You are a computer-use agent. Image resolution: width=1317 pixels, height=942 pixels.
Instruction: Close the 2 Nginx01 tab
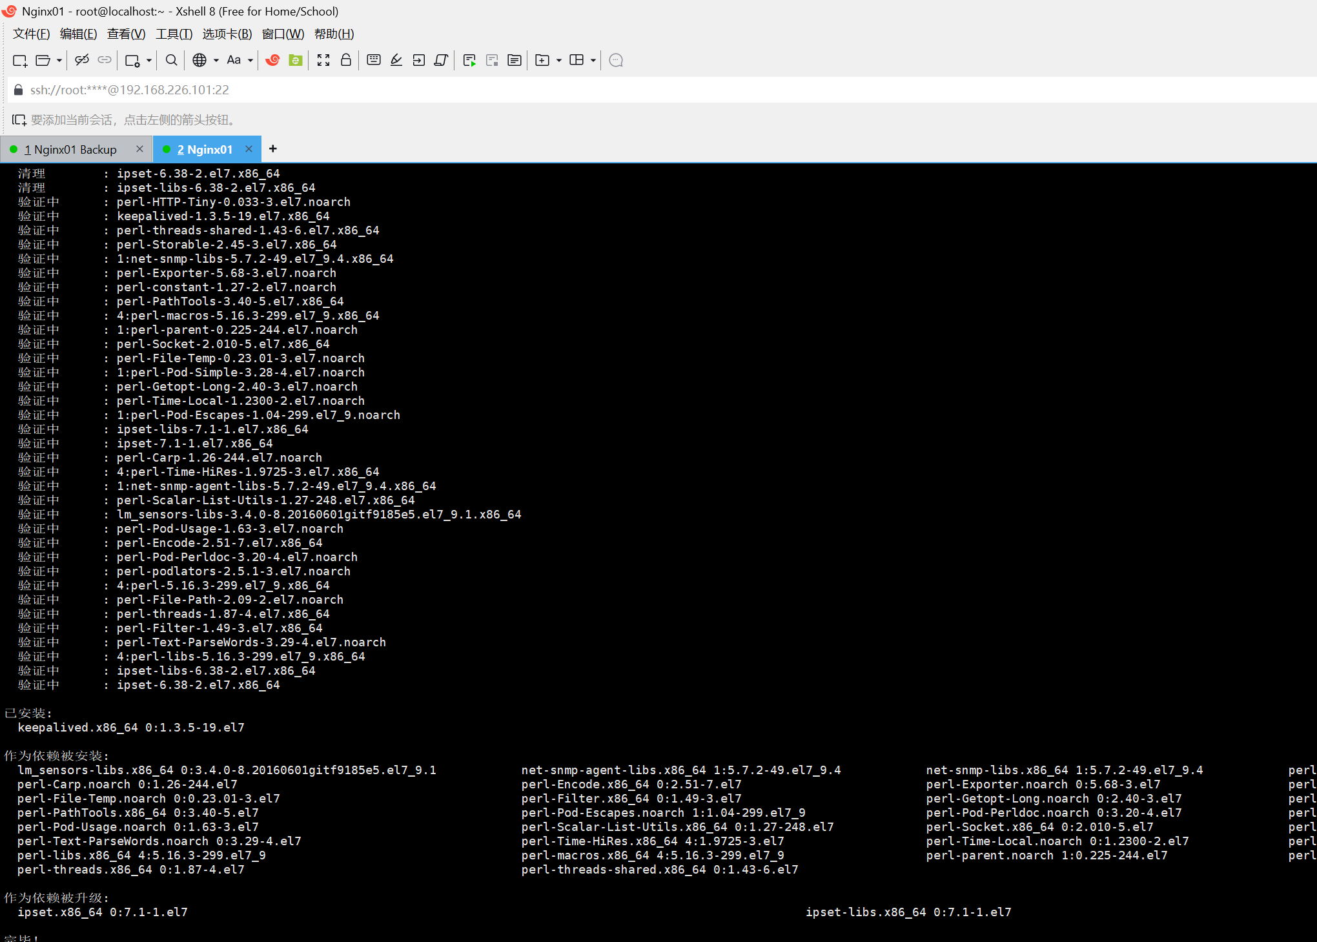coord(249,149)
